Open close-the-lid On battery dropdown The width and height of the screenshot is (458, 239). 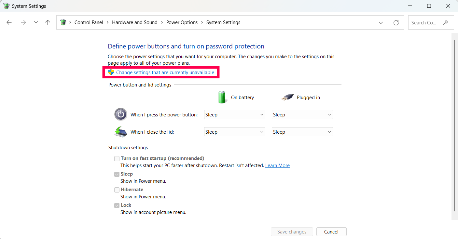click(235, 132)
